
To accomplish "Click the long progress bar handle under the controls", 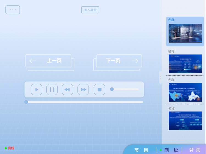I will pyautogui.click(x=26, y=102).
